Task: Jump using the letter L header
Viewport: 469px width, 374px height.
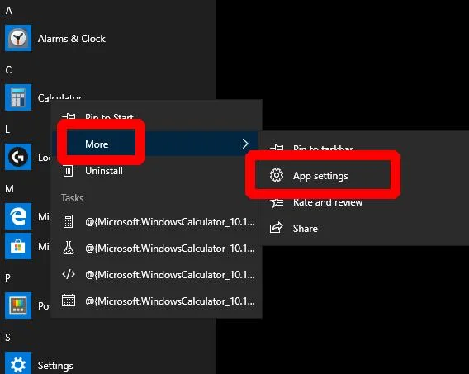Action: (7, 129)
